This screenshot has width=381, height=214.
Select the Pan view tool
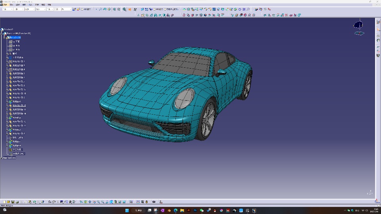click(90, 202)
